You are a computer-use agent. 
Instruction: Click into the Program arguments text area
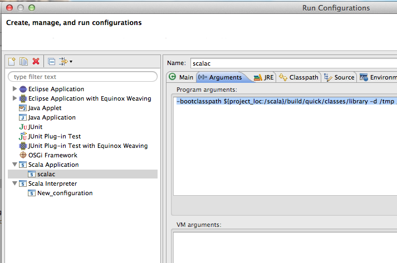[285, 146]
